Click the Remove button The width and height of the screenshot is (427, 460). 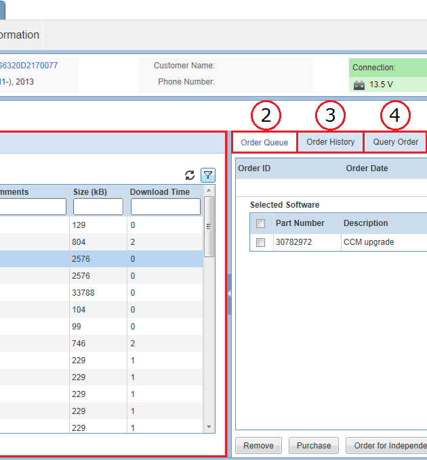pyautogui.click(x=259, y=446)
